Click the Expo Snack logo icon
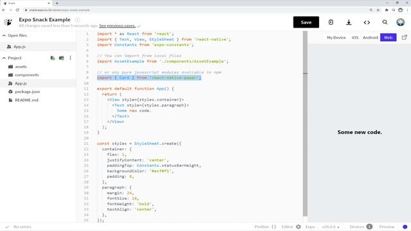This screenshot has height=231, width=411. pos(8,22)
